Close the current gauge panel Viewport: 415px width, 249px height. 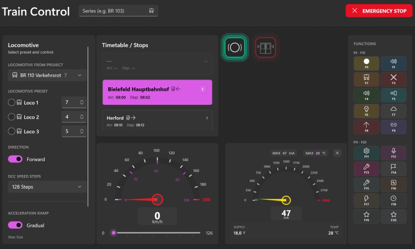tap(337, 153)
